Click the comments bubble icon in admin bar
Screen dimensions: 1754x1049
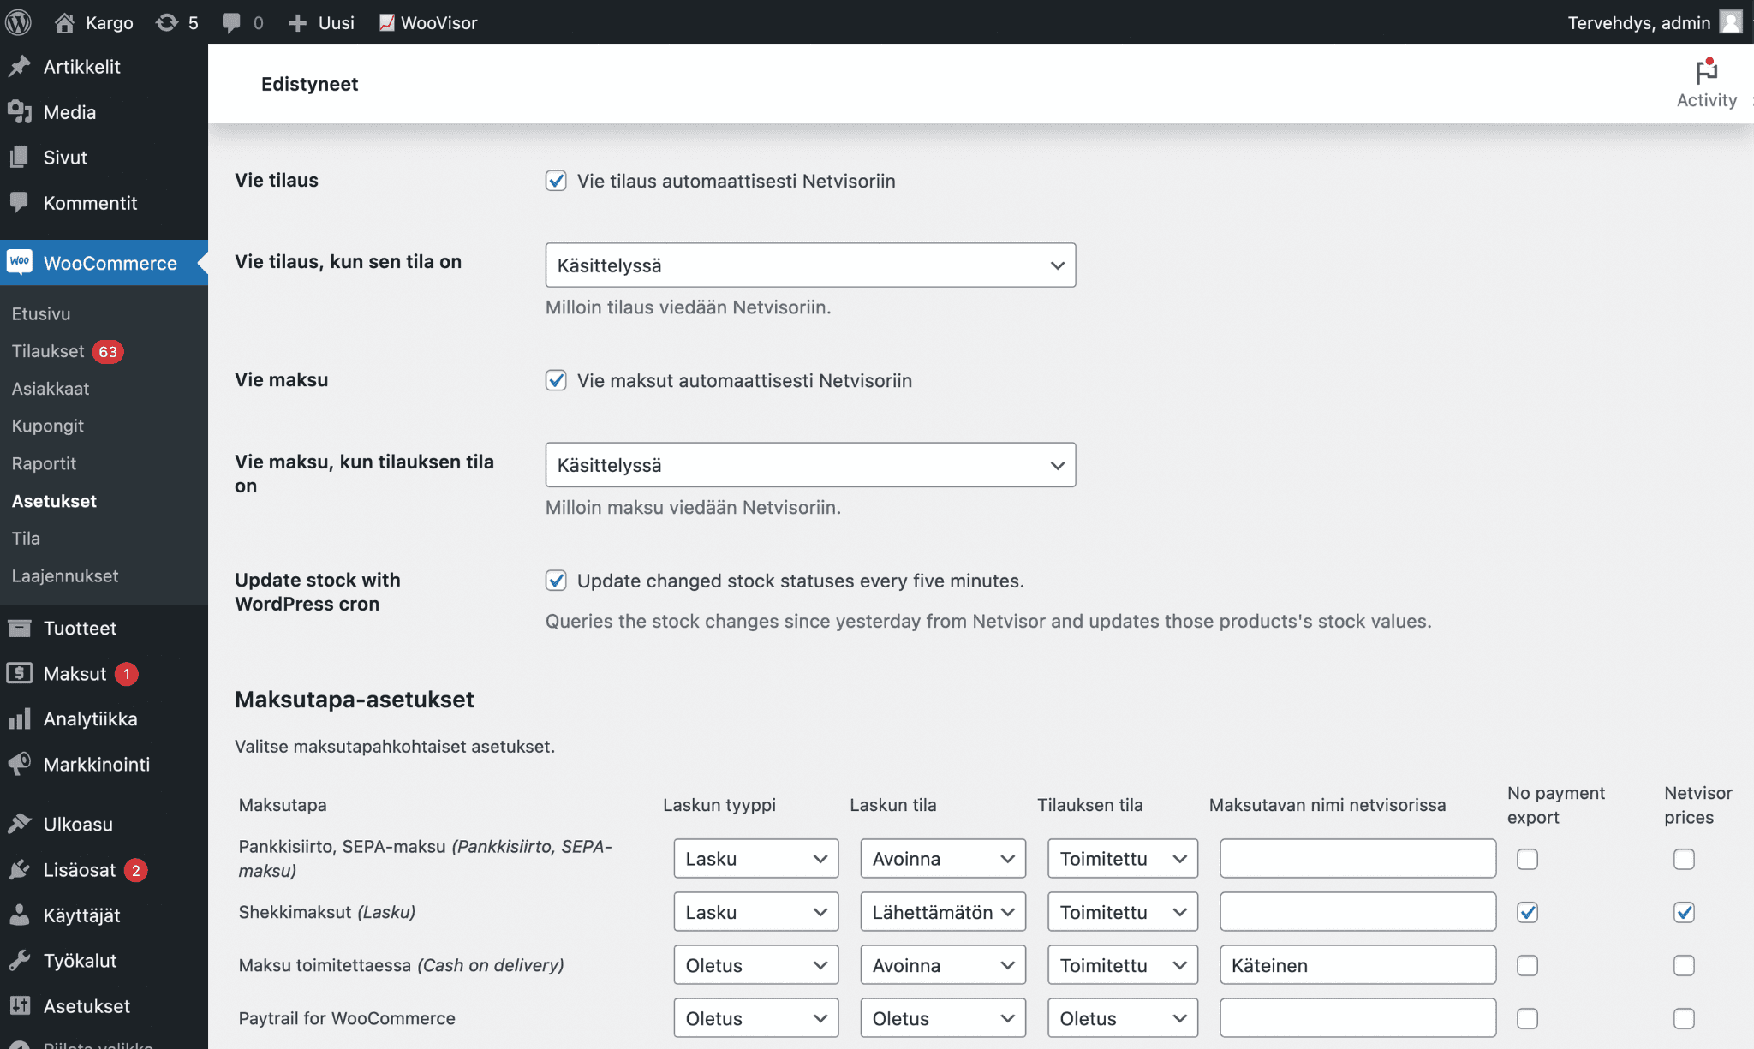pyautogui.click(x=232, y=22)
